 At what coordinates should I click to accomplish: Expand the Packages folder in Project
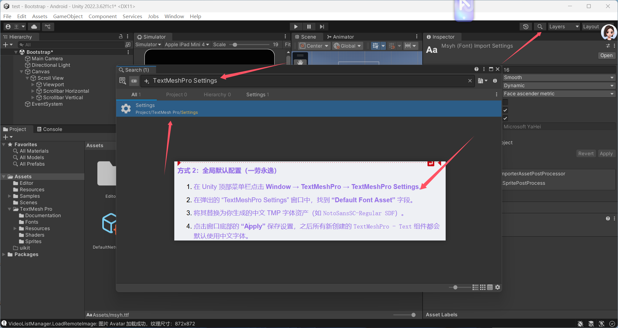pyautogui.click(x=4, y=254)
